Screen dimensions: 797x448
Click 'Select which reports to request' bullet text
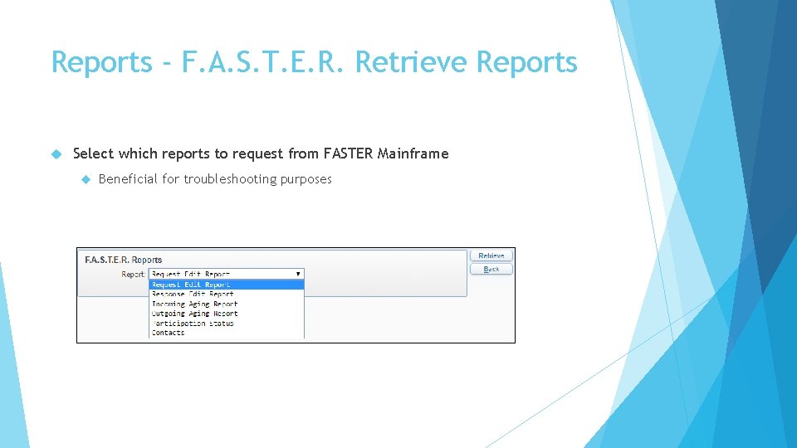261,153
